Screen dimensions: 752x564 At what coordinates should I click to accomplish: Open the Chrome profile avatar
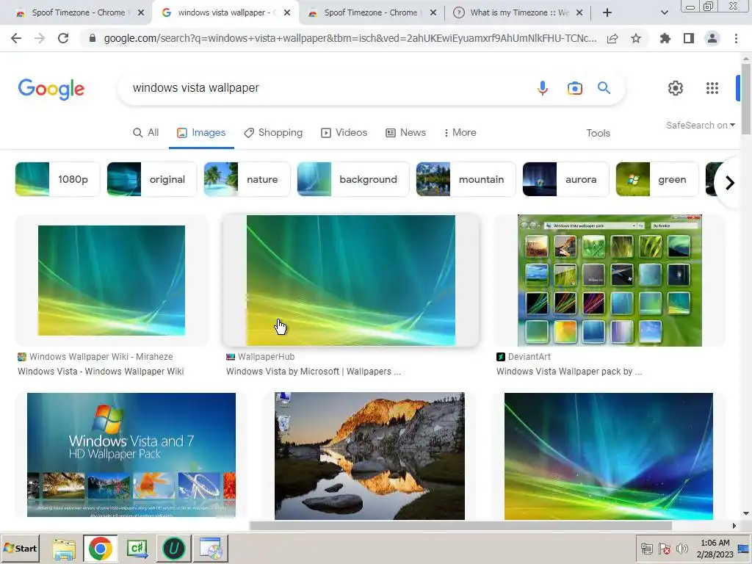tap(712, 38)
